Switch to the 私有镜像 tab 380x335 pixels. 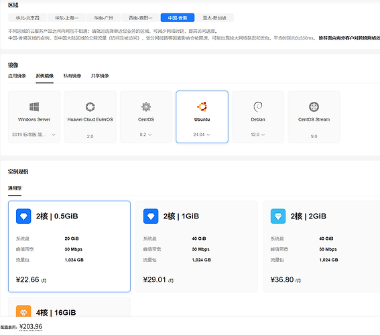[x=72, y=76]
